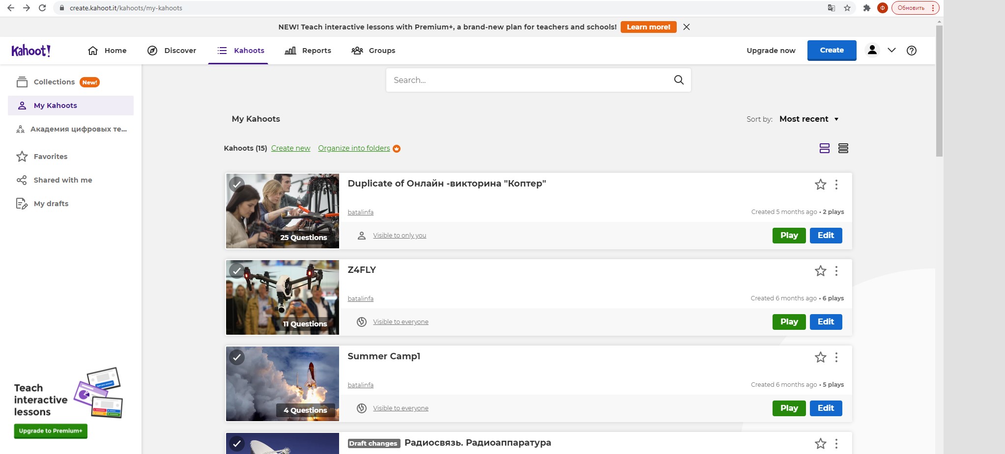Open the Reports tab
This screenshot has height=454, width=1005.
pyautogui.click(x=308, y=51)
